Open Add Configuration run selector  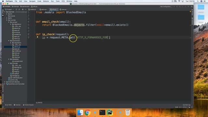[x=166, y=6]
